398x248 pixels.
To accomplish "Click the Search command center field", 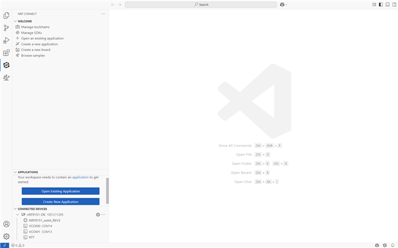I will click(x=201, y=4).
